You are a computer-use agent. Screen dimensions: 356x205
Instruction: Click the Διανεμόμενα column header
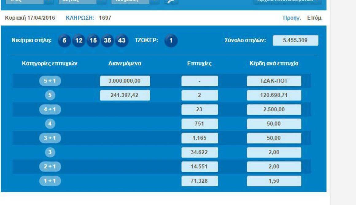tap(125, 63)
